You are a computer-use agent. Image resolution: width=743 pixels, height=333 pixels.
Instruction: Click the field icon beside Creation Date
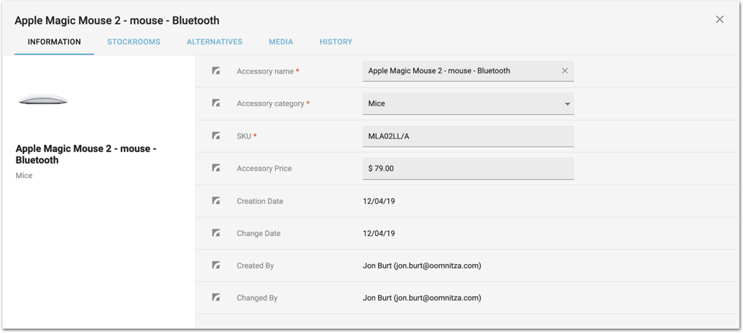[x=216, y=201]
